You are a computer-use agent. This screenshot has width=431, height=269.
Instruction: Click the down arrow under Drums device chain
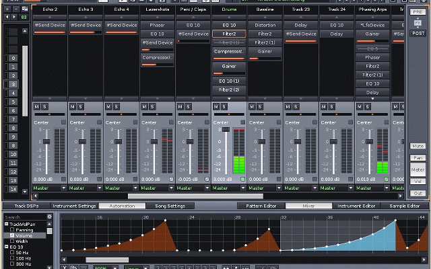point(229,98)
